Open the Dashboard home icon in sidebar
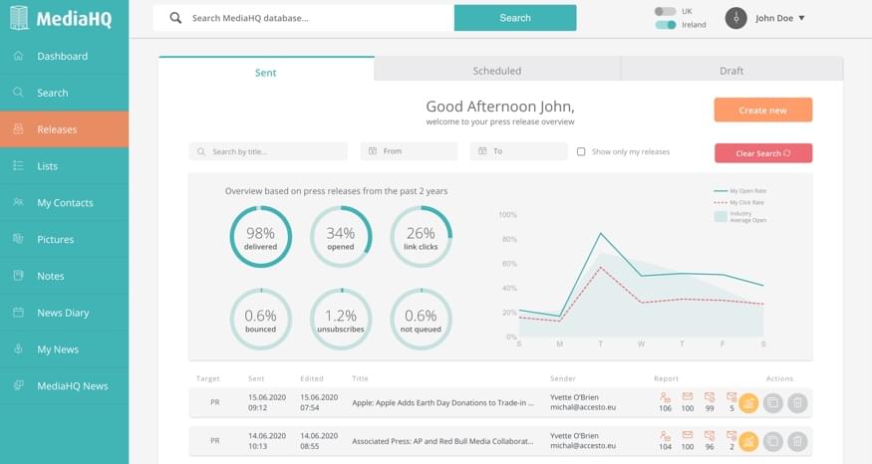This screenshot has height=464, width=872. click(x=18, y=56)
